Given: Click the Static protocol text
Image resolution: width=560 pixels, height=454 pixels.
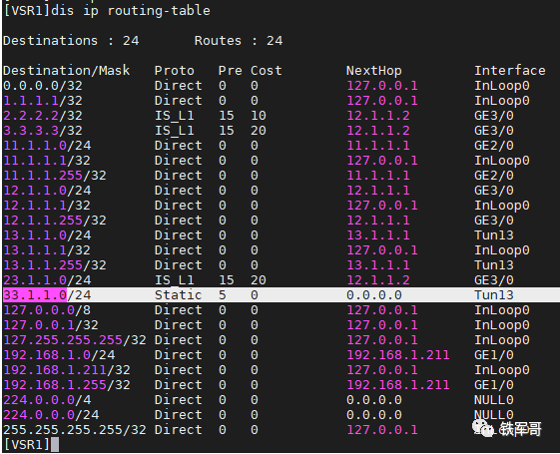Looking at the screenshot, I should pyautogui.click(x=179, y=294).
